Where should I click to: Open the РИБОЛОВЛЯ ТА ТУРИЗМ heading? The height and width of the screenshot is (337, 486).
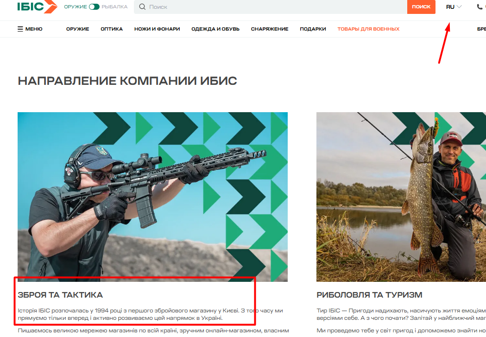tap(369, 295)
